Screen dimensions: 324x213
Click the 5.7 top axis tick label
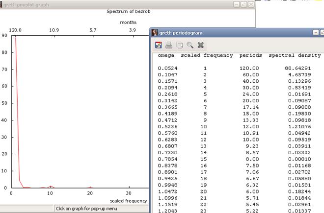tap(93, 30)
